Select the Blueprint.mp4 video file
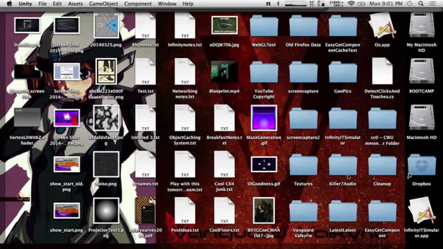Screen dimensions: 443x249 pos(224,72)
